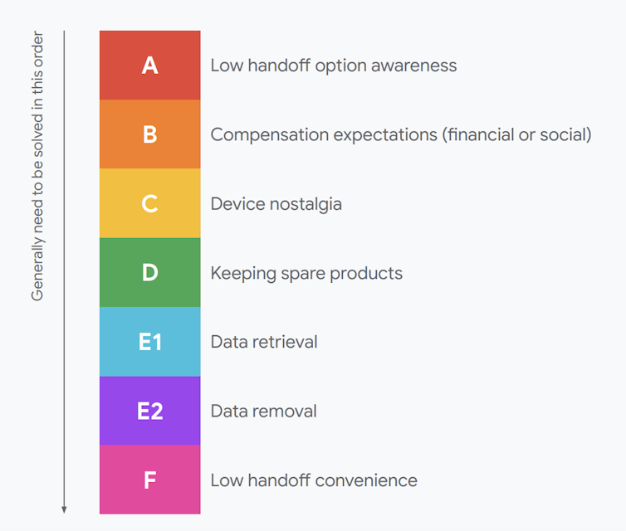Click the 'Low handoff option awareness' label
The image size is (626, 531).
[x=333, y=66]
